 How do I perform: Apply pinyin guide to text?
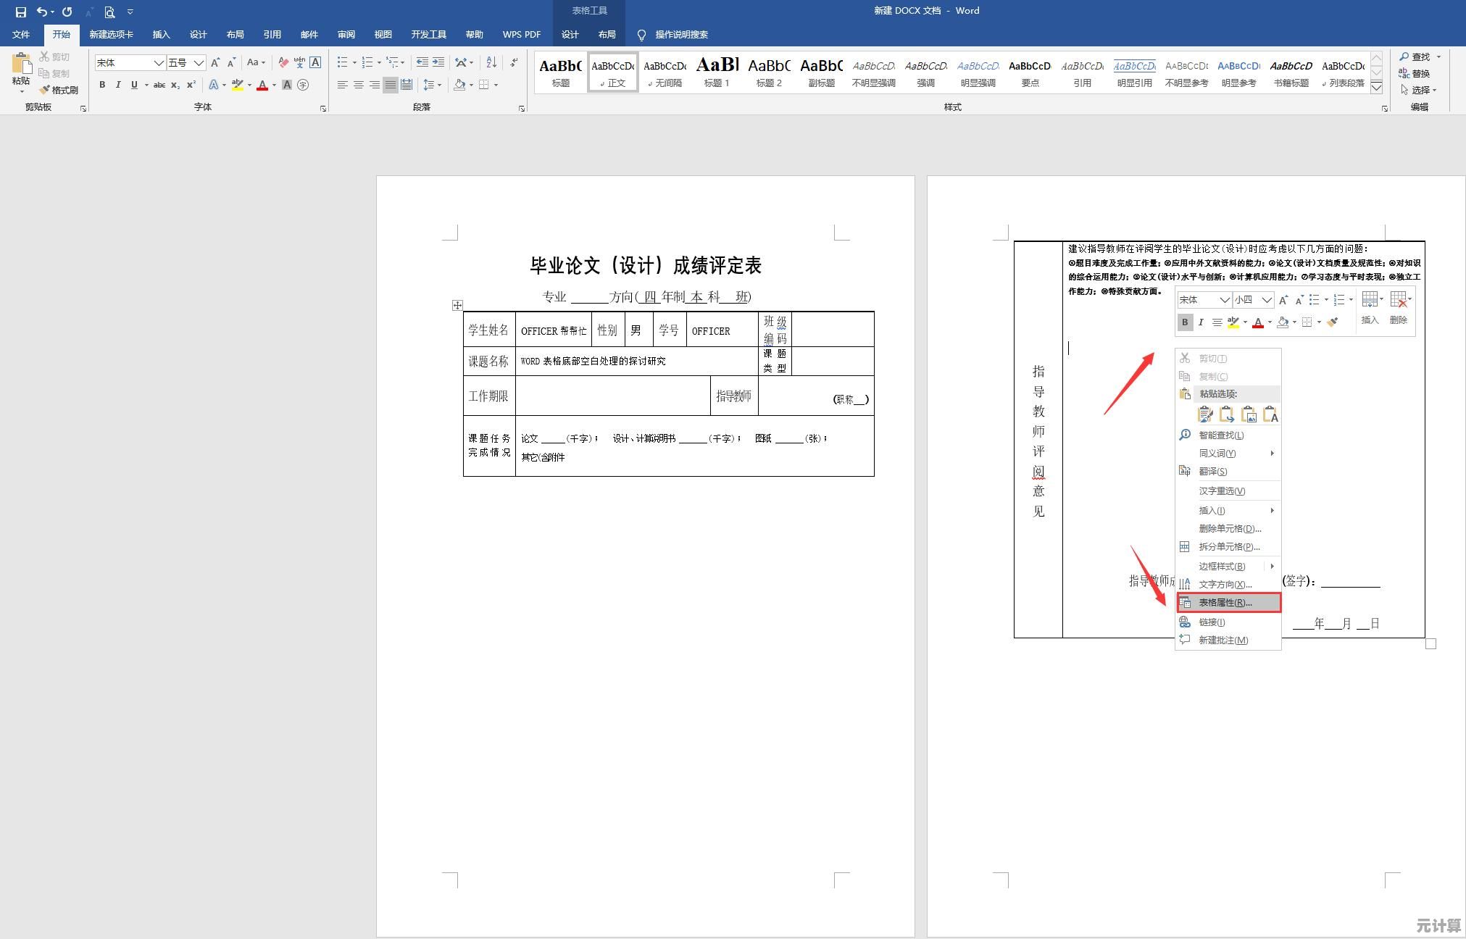(x=299, y=62)
